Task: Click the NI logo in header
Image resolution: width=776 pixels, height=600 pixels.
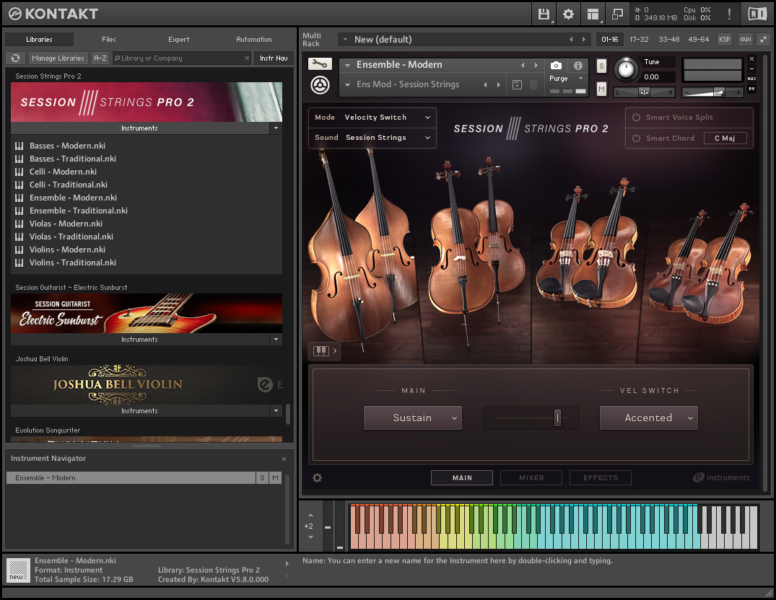Action: (x=757, y=14)
